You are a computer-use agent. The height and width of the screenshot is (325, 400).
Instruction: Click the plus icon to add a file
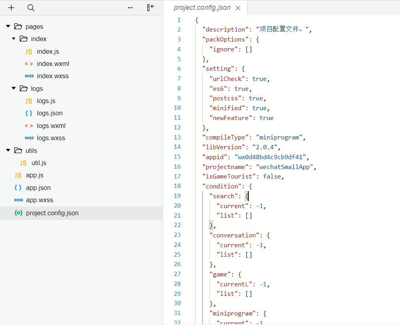11,8
